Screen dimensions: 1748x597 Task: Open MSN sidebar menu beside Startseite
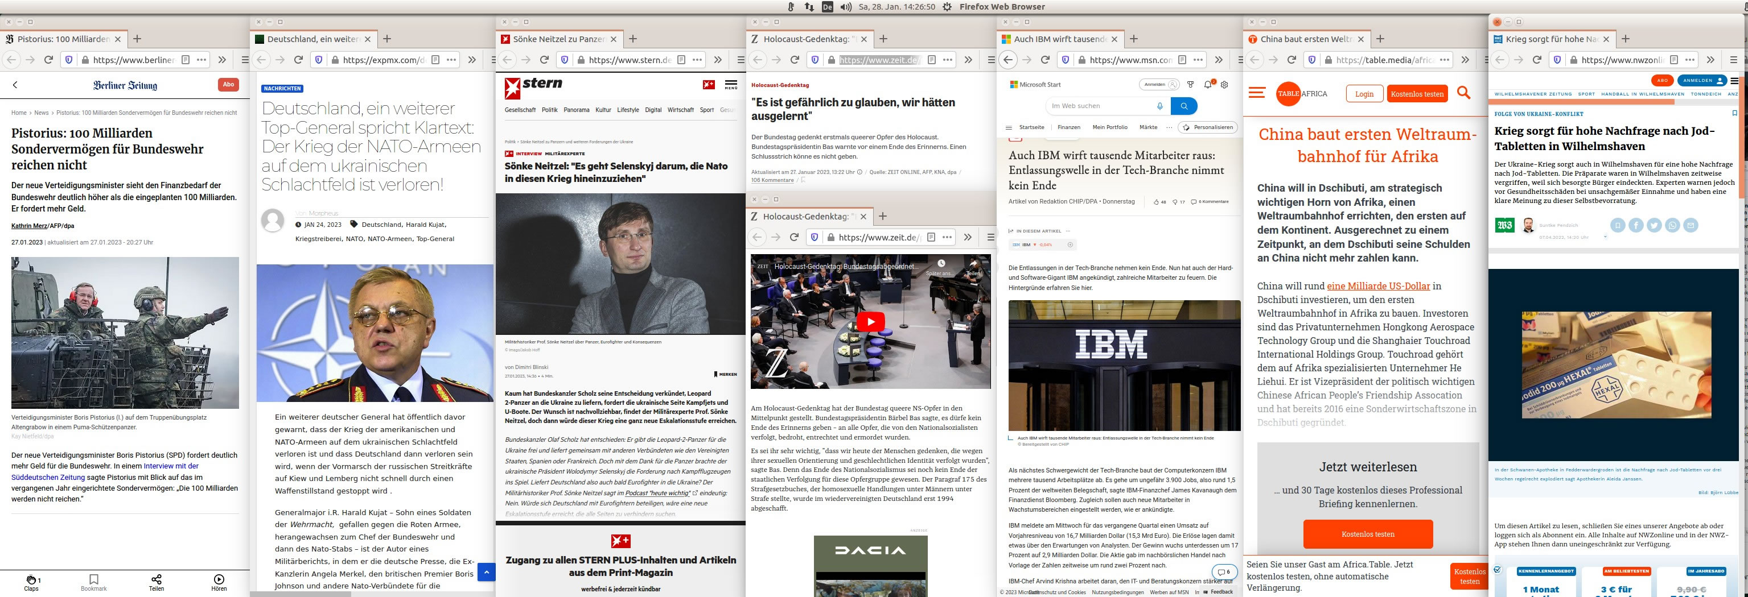click(1009, 127)
